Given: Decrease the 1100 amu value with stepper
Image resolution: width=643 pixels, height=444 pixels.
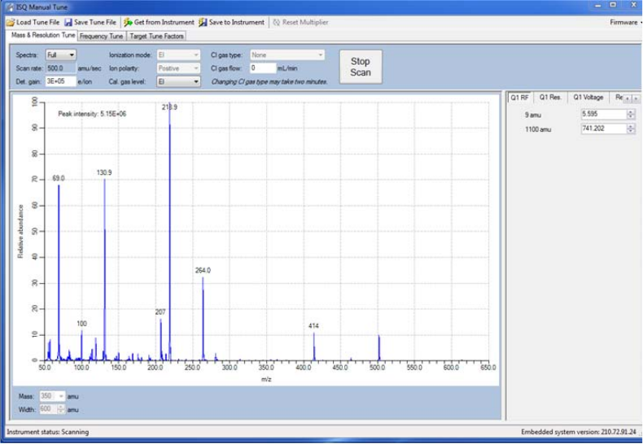Looking at the screenshot, I should click(x=631, y=132).
